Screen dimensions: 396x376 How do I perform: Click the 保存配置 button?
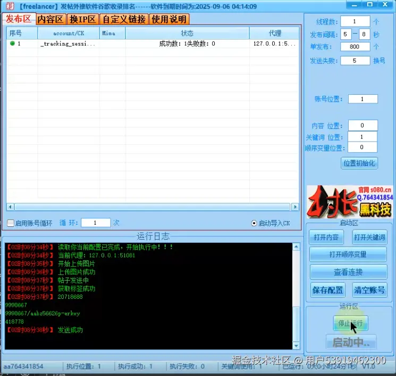(x=327, y=290)
